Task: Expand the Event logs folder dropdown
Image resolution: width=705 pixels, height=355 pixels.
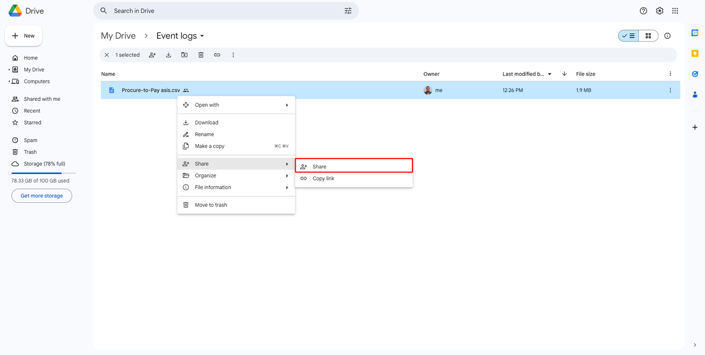Action: (x=202, y=36)
